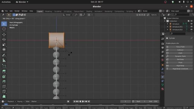Toggle snapping magnet in header
The height and width of the screenshot is (109, 194).
pos(81,15)
